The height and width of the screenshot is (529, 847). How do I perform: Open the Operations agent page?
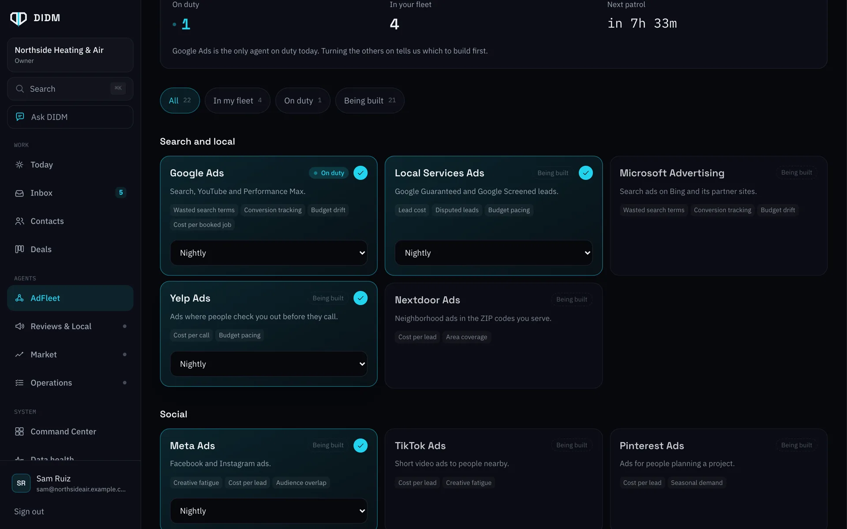(70, 383)
